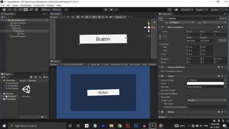Open Image component preset icon
This screenshot has width=229, height=129.
coord(222,76)
